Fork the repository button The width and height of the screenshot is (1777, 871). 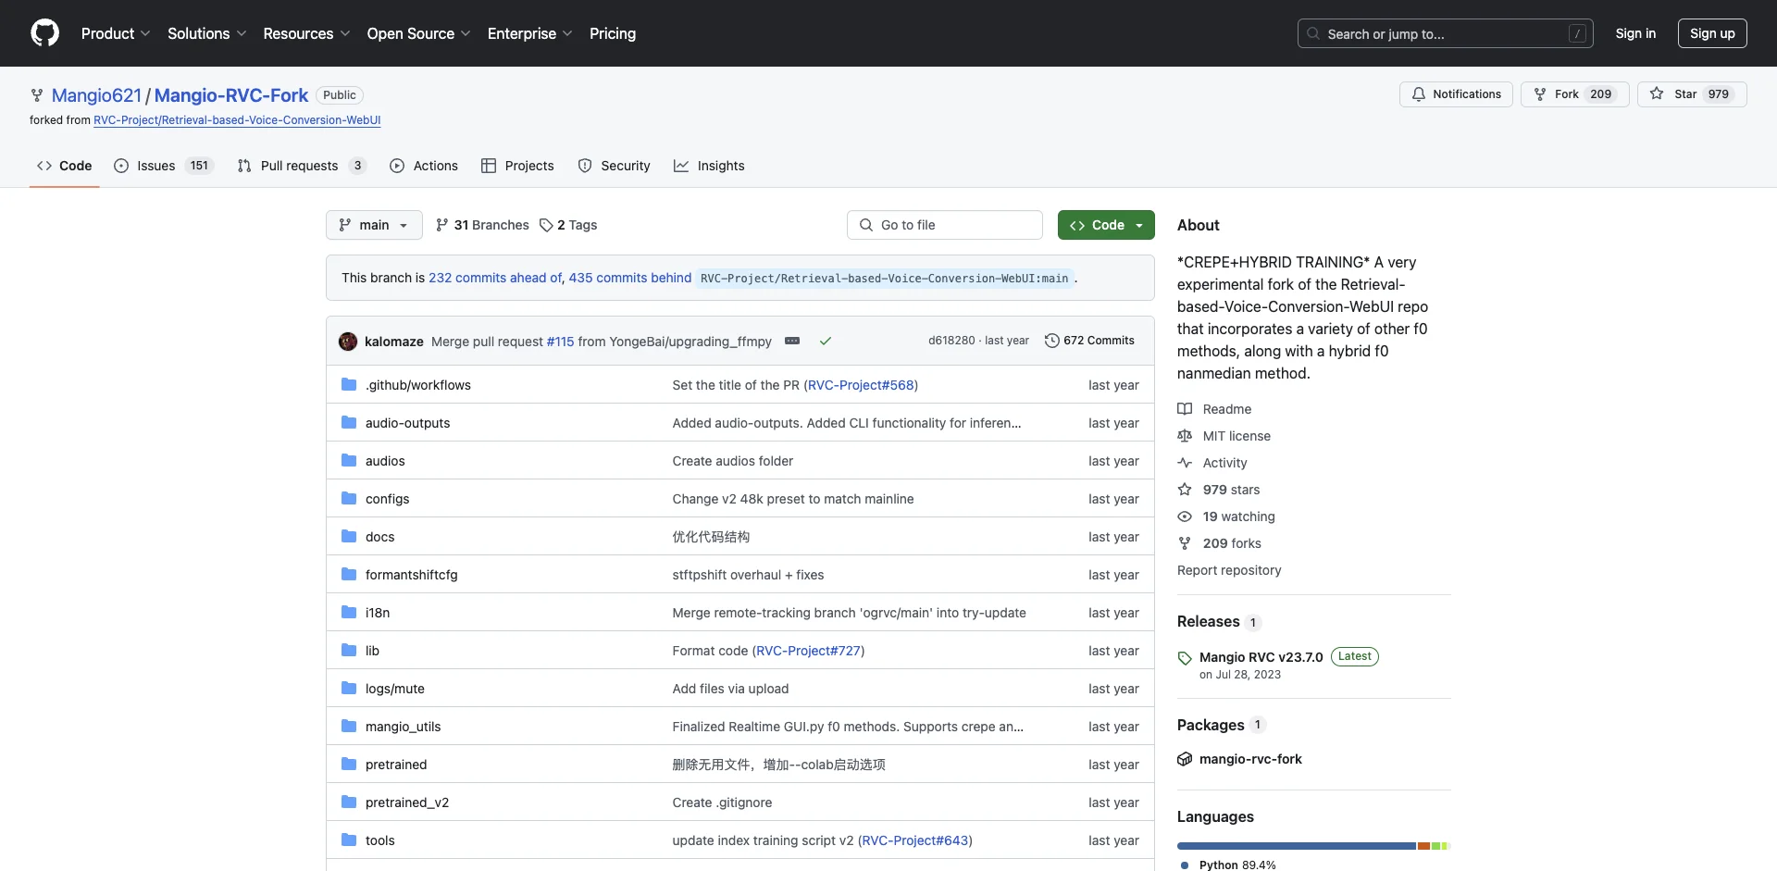tap(1574, 94)
